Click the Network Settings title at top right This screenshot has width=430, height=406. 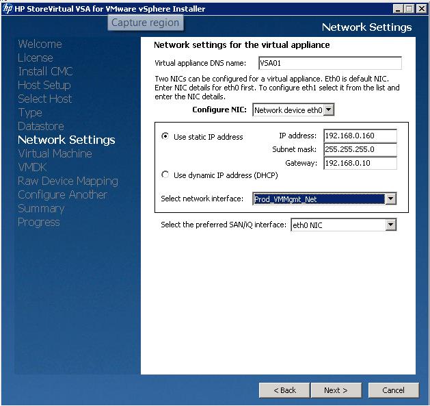click(366, 27)
